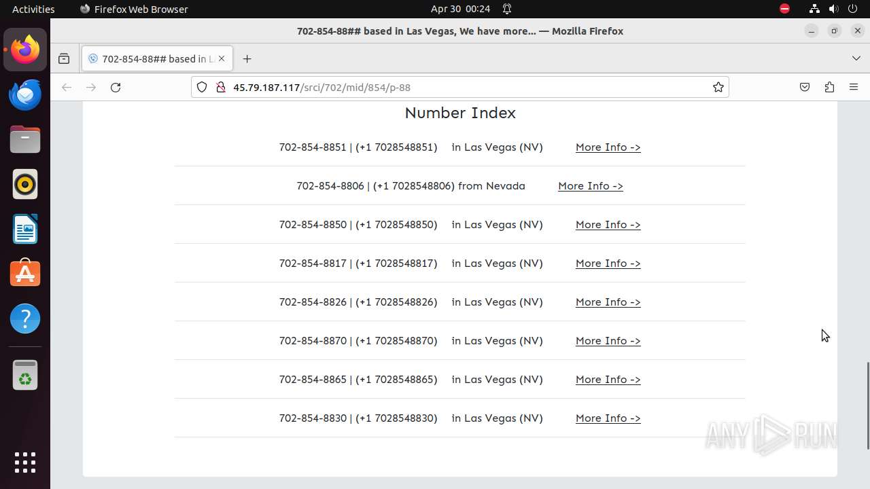This screenshot has width=870, height=489.
Task: Open the Help application in dock
Action: click(x=25, y=319)
